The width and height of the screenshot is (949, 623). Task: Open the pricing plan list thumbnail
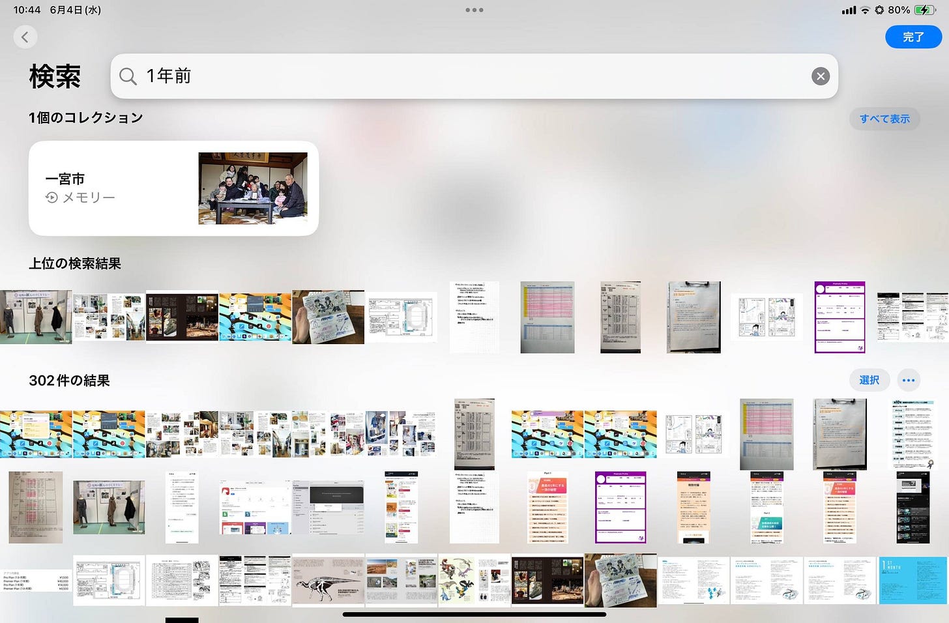pos(36,581)
